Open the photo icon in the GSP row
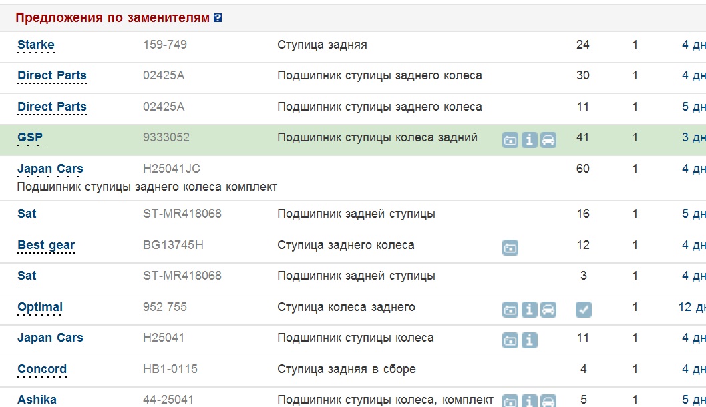Image resolution: width=706 pixels, height=407 pixels. [x=510, y=140]
